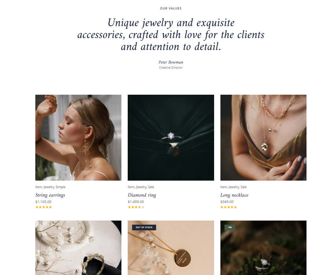Open the Simple category under String earrings
This screenshot has height=275, width=327.
[x=61, y=187]
